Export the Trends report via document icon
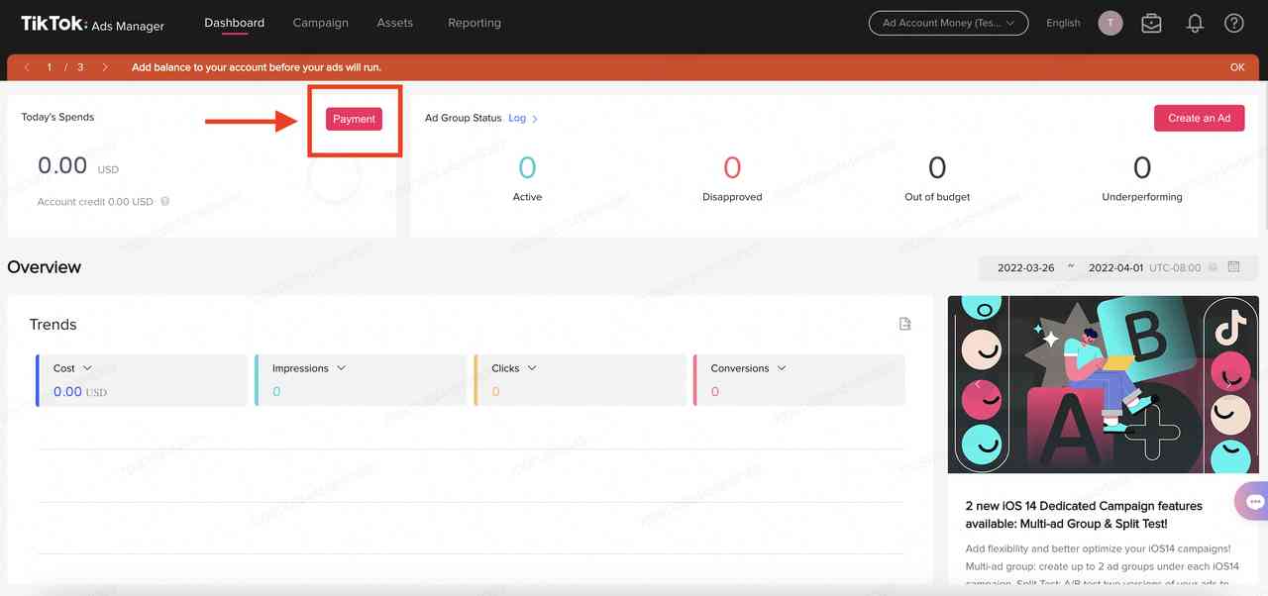 pos(904,324)
